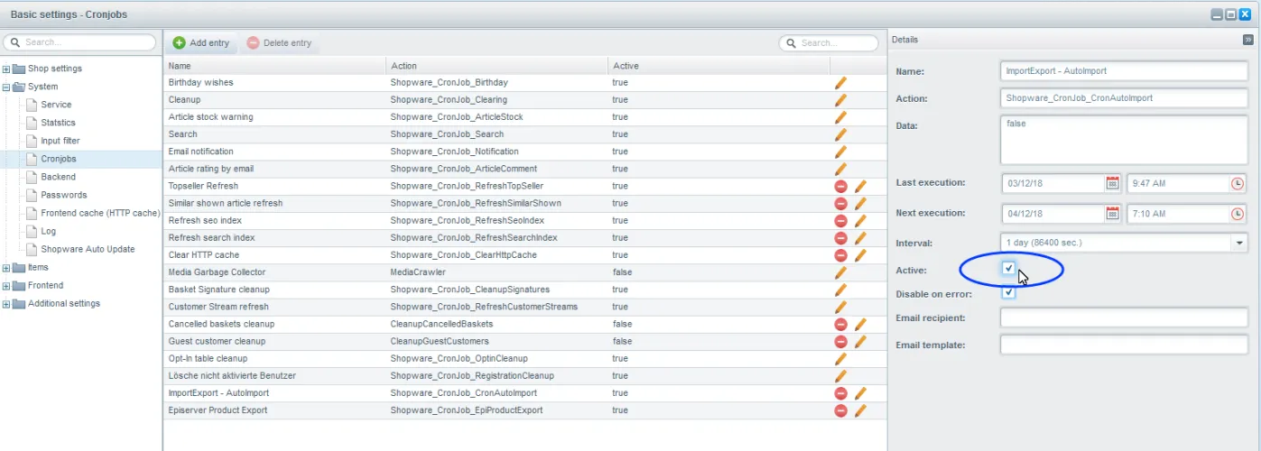Delete the Refresh search index row
Viewport: 1261px width, 451px height.
point(840,237)
